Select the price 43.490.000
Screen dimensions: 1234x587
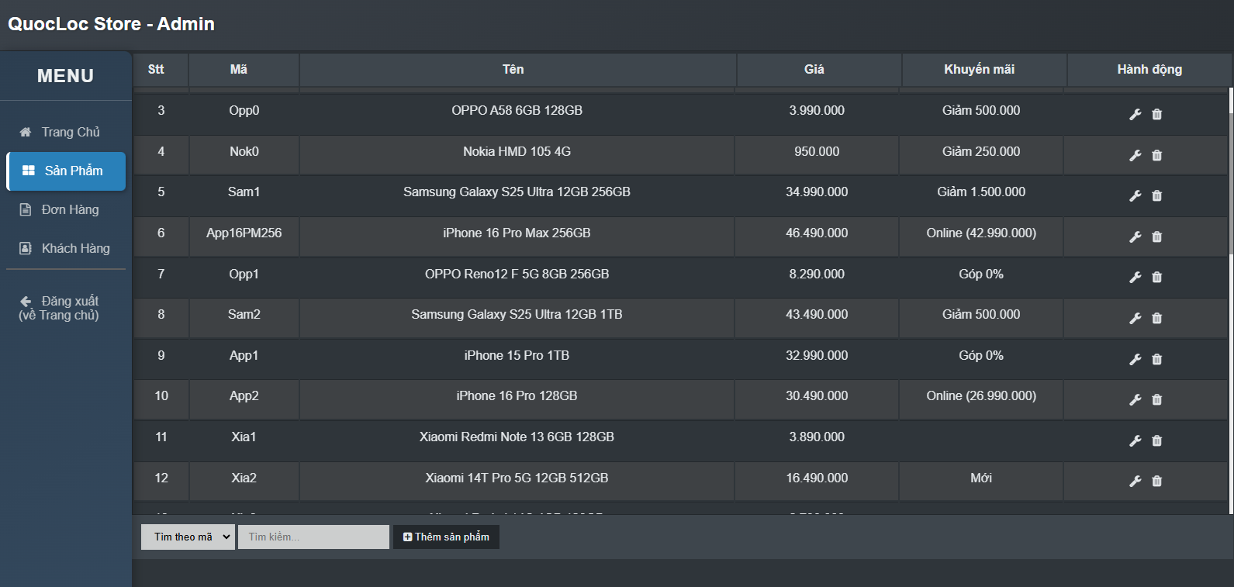[817, 314]
